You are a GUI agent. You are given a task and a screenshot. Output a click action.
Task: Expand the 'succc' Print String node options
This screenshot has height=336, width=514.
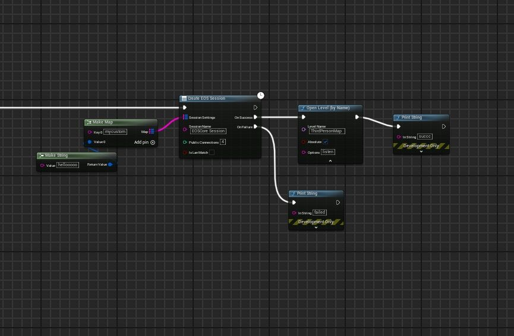(x=421, y=151)
